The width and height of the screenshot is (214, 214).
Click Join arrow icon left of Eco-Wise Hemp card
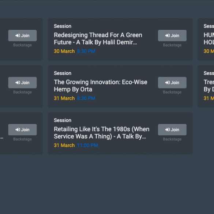click(18, 83)
